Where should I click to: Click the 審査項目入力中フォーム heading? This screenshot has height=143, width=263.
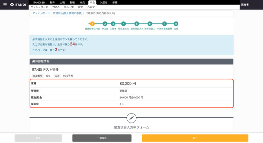[131, 127]
